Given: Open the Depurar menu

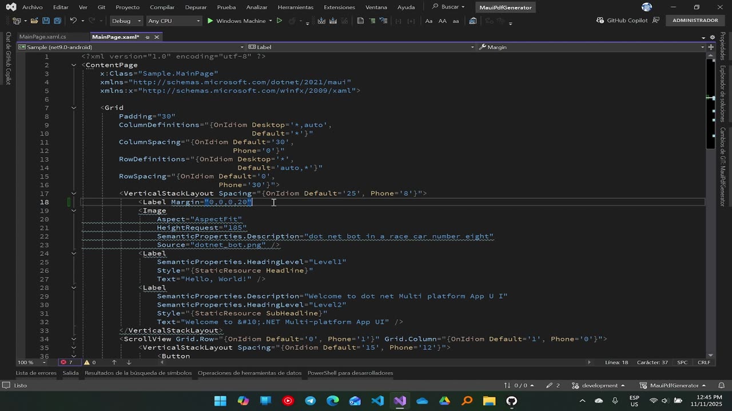Looking at the screenshot, I should click(196, 7).
